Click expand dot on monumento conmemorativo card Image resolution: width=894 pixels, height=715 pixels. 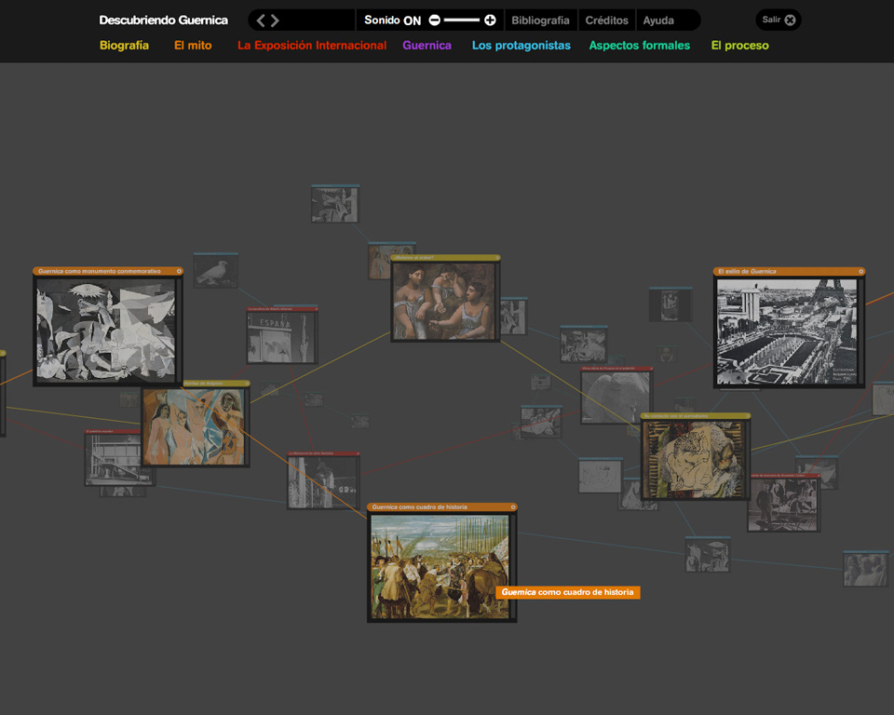pyautogui.click(x=179, y=272)
